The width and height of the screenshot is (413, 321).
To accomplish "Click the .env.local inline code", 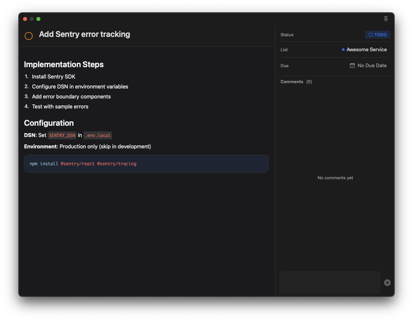I will pos(97,135).
